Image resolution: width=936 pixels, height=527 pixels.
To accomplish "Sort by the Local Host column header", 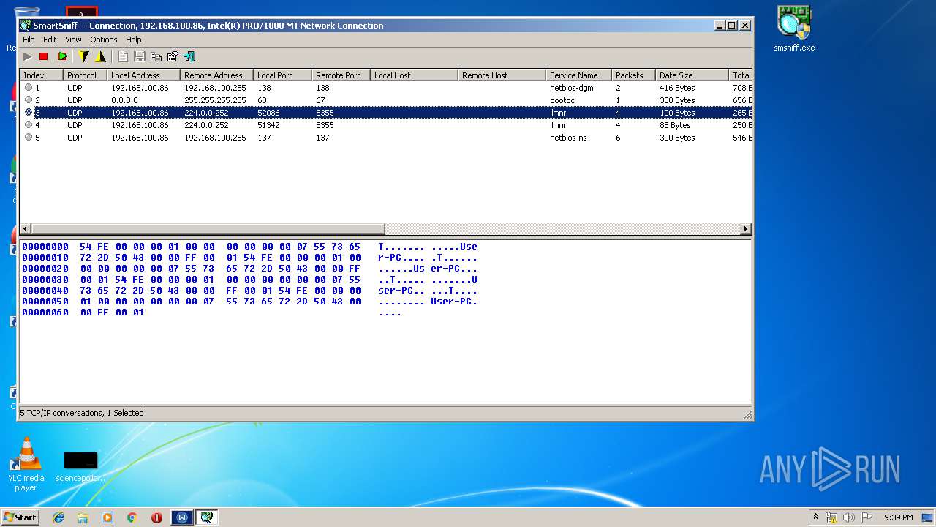I will pyautogui.click(x=414, y=75).
